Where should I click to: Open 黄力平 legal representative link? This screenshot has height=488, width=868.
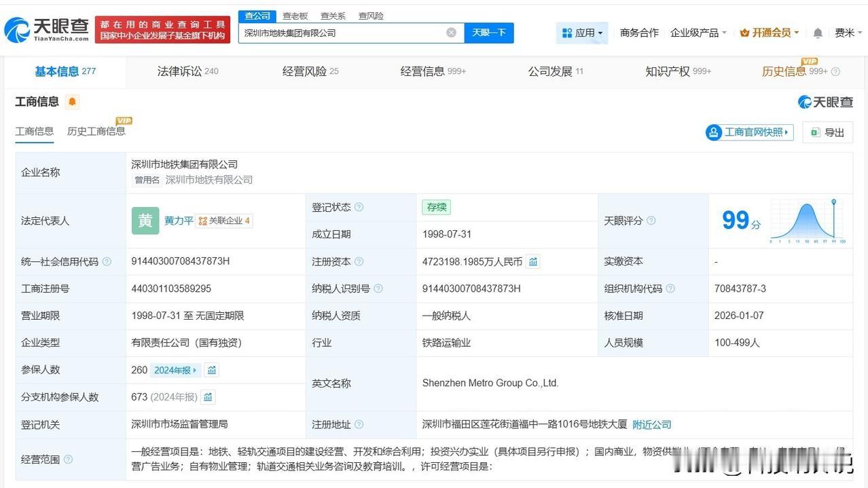pos(179,221)
